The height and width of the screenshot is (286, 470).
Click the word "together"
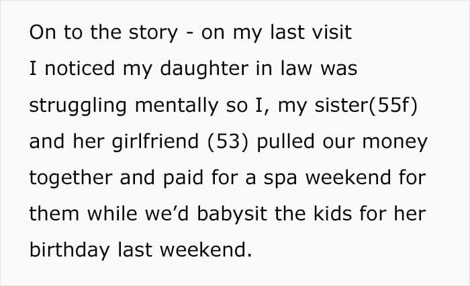pos(70,178)
